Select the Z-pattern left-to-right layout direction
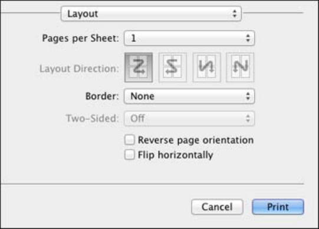The image size is (319, 229). [139, 67]
